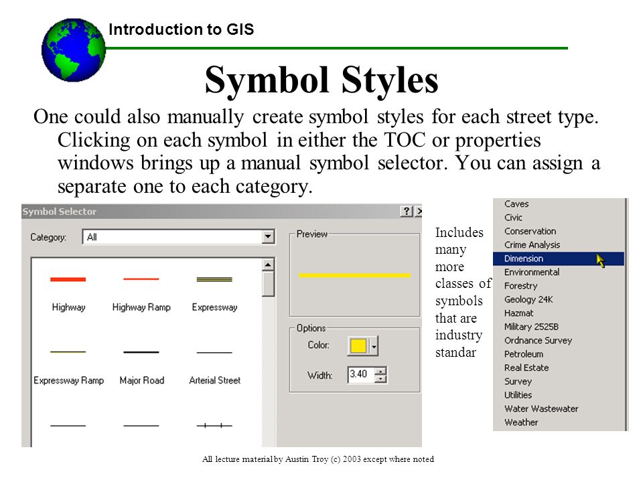
Task: Open the Category dropdown arrow
Action: [268, 237]
